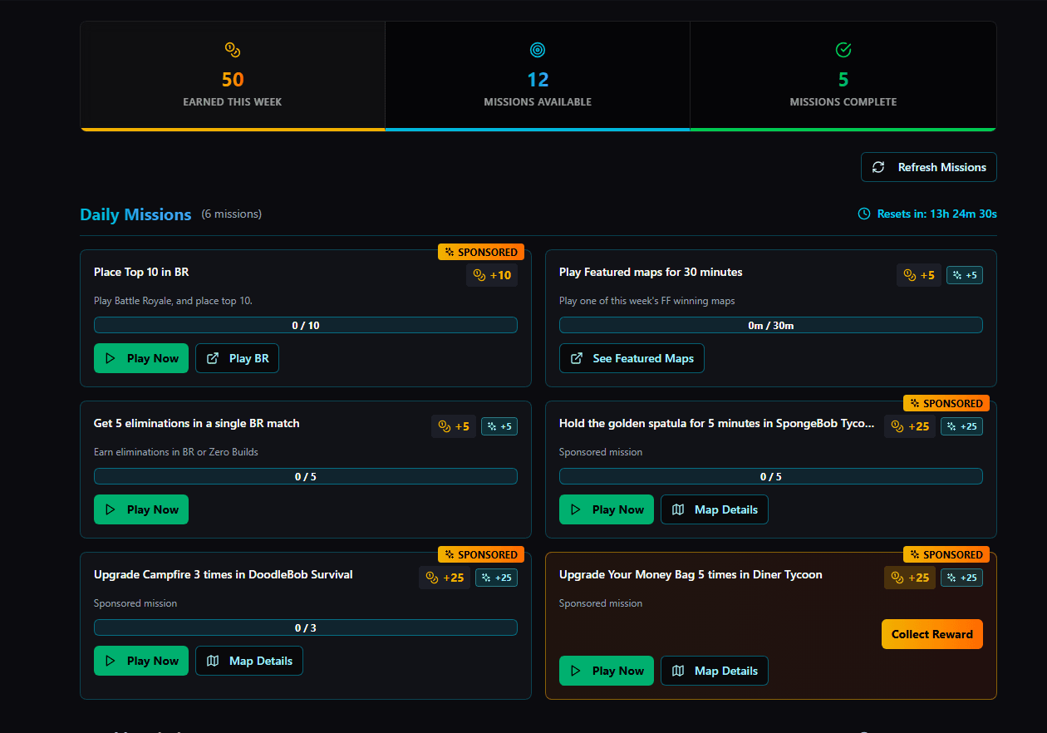This screenshot has height=733, width=1047.
Task: Click the Missions Complete stat card
Action: [x=843, y=76]
